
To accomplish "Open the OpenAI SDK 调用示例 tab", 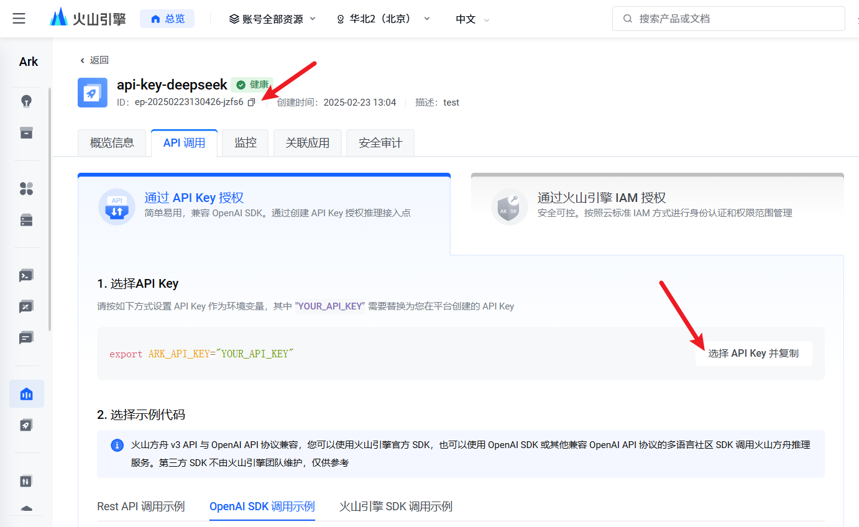I will pyautogui.click(x=262, y=506).
